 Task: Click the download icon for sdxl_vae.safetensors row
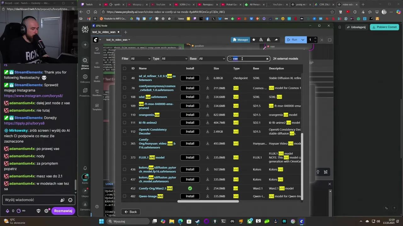(207, 97)
